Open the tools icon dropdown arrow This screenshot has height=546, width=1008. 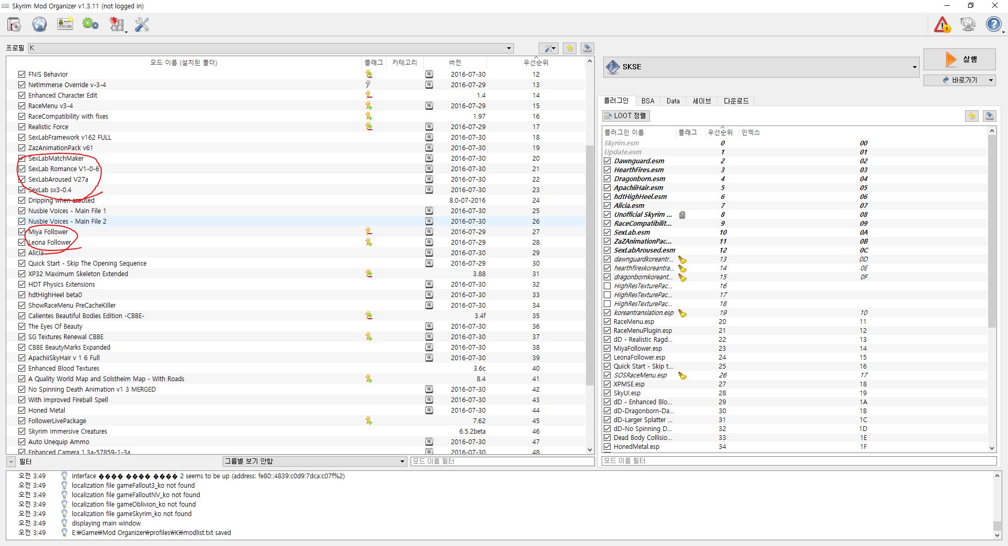pyautogui.click(x=126, y=31)
